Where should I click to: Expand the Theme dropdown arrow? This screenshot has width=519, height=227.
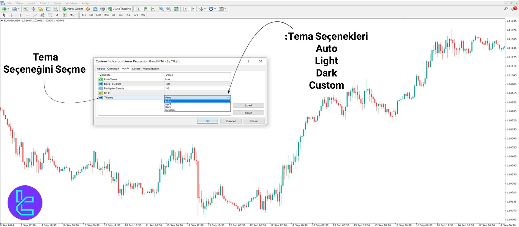tap(228, 98)
